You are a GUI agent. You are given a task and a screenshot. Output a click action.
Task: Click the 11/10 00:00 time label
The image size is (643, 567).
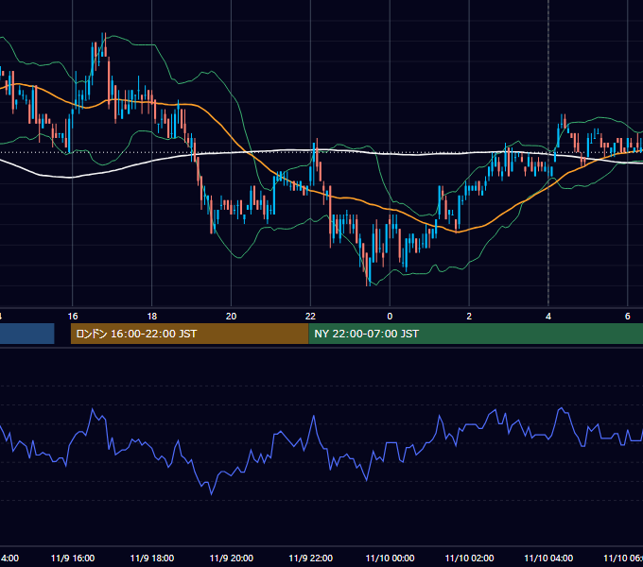(390, 558)
